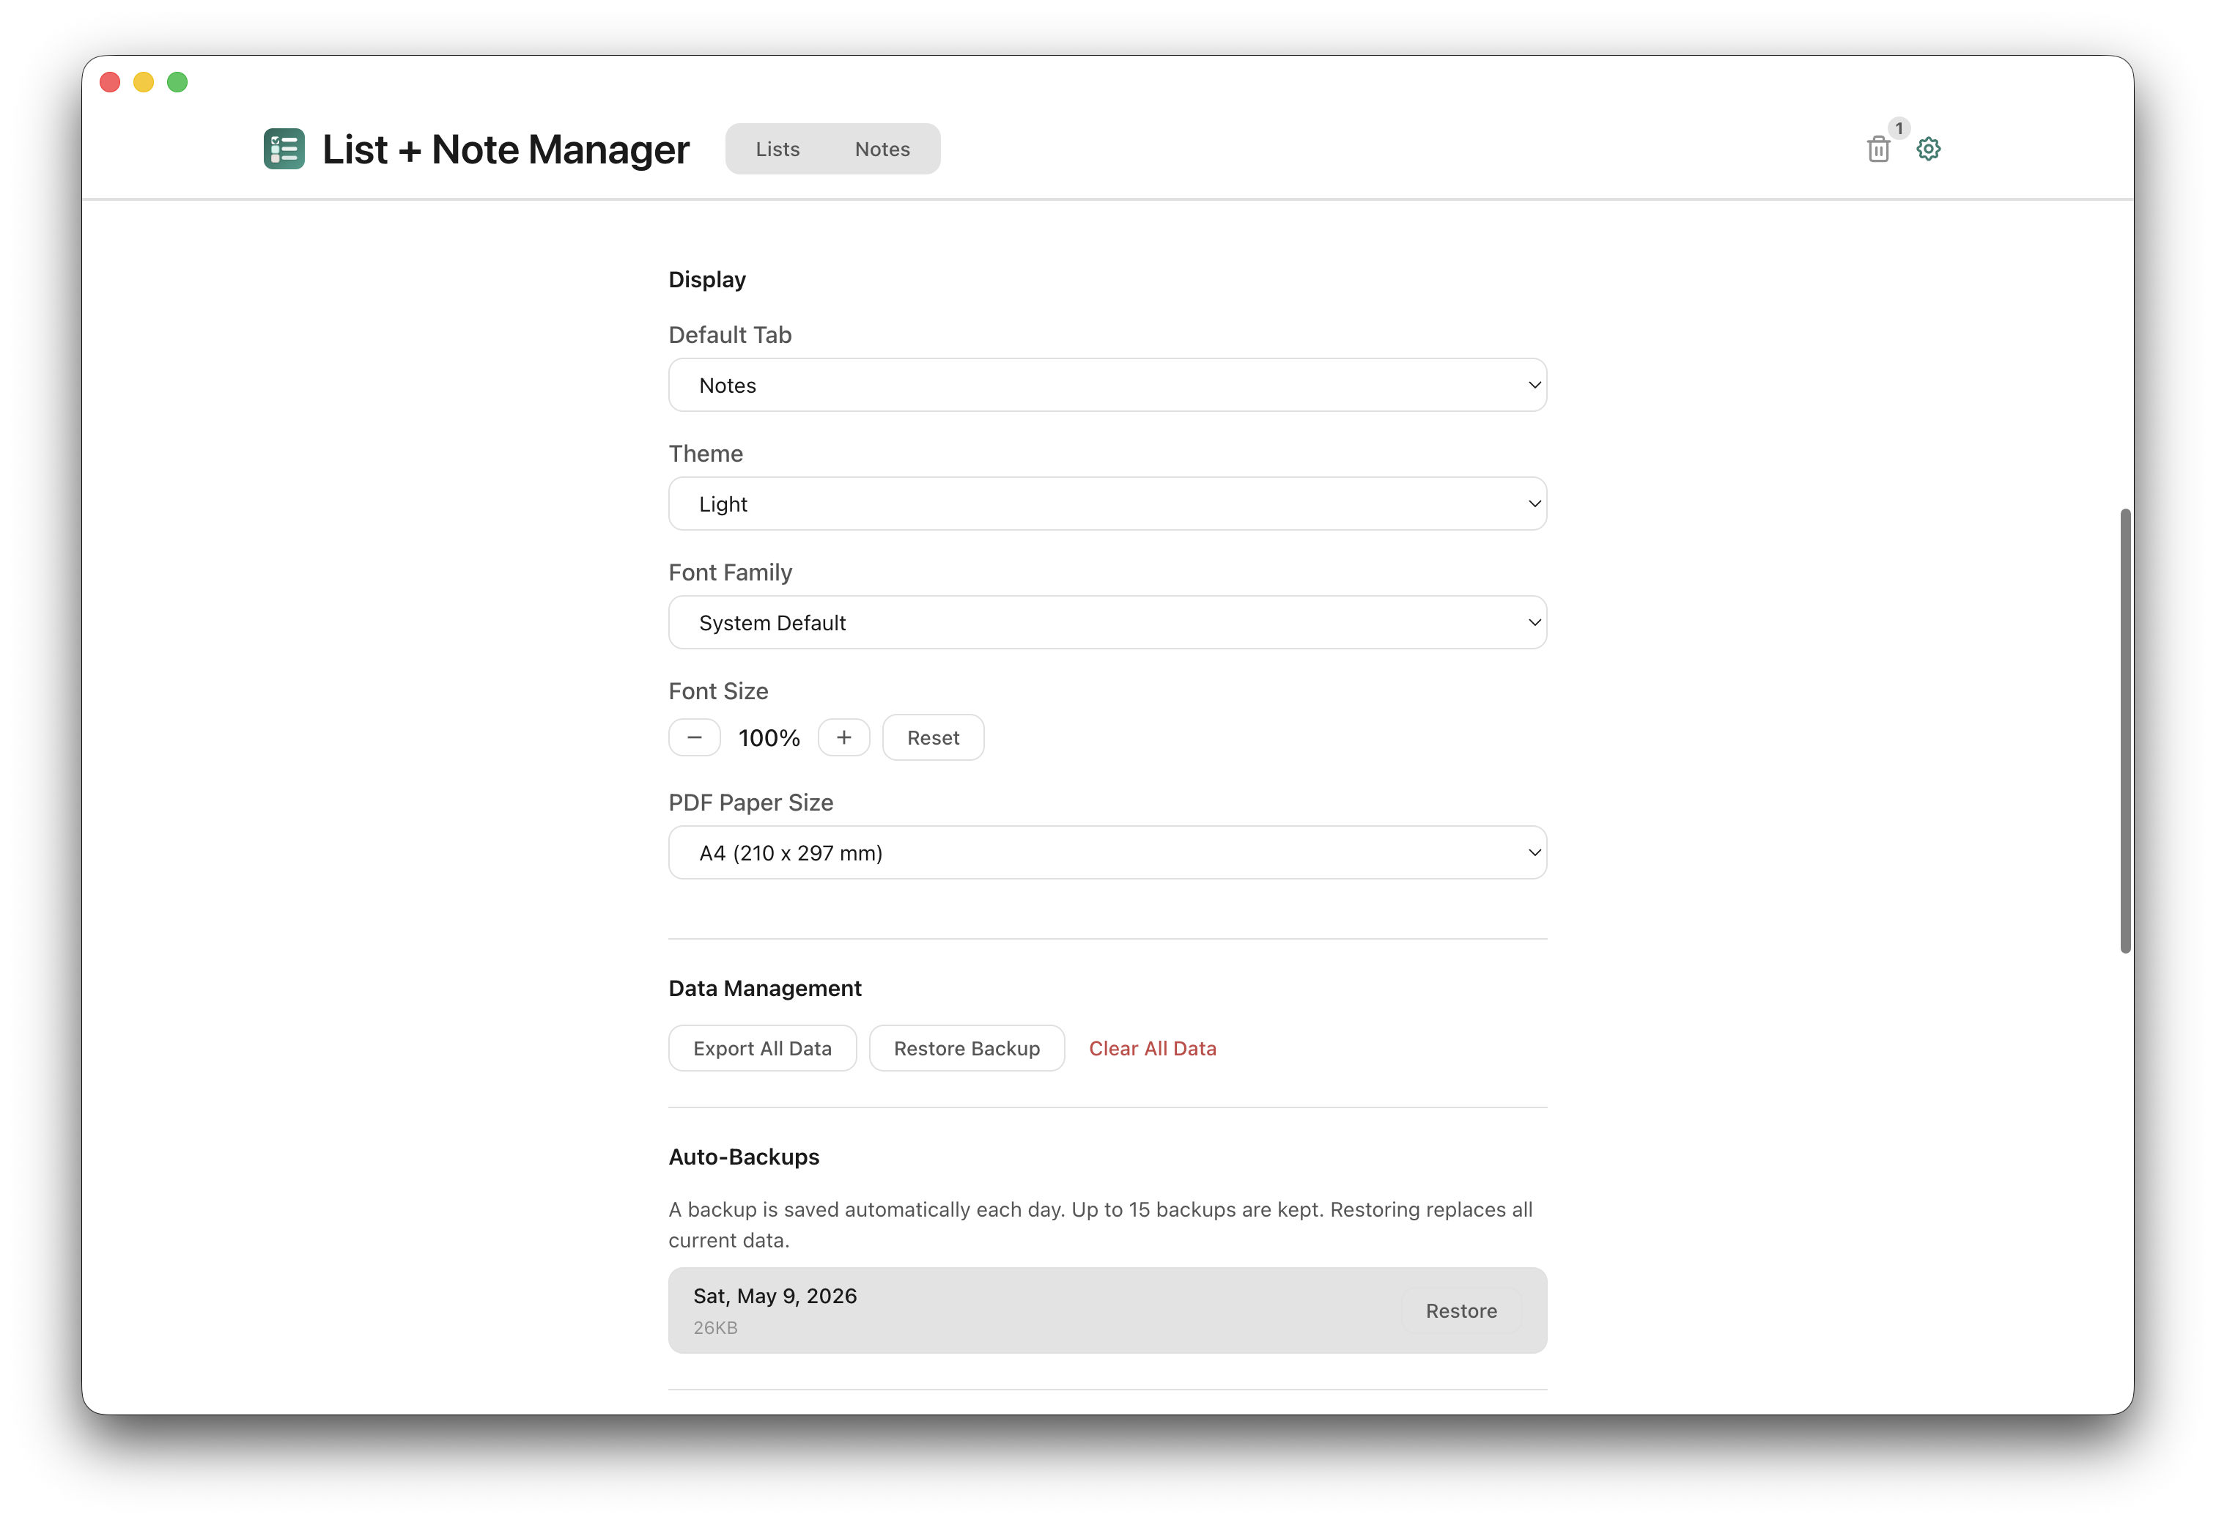The height and width of the screenshot is (1523, 2216).
Task: Decrease font size with minus button
Action: 695,737
